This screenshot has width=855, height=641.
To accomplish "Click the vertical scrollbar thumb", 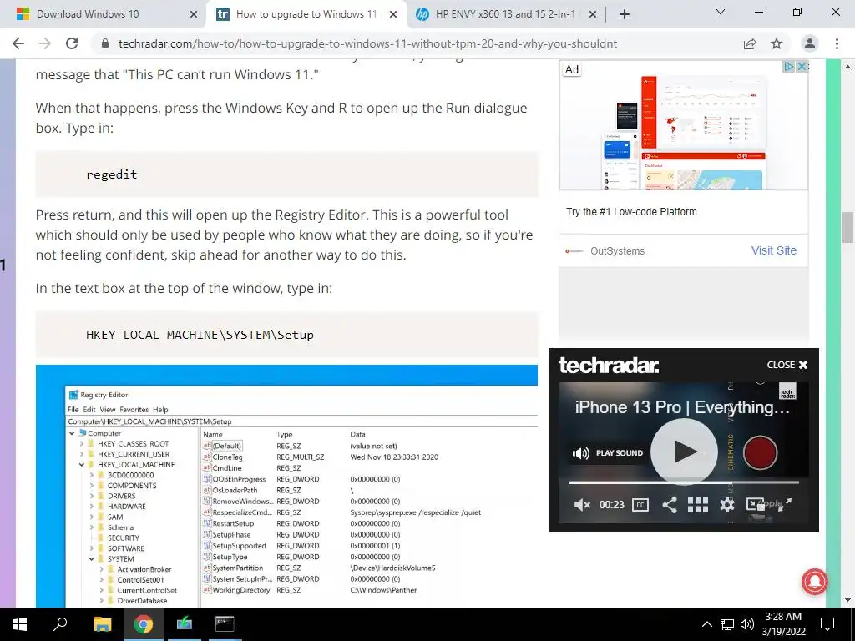I will pyautogui.click(x=847, y=227).
